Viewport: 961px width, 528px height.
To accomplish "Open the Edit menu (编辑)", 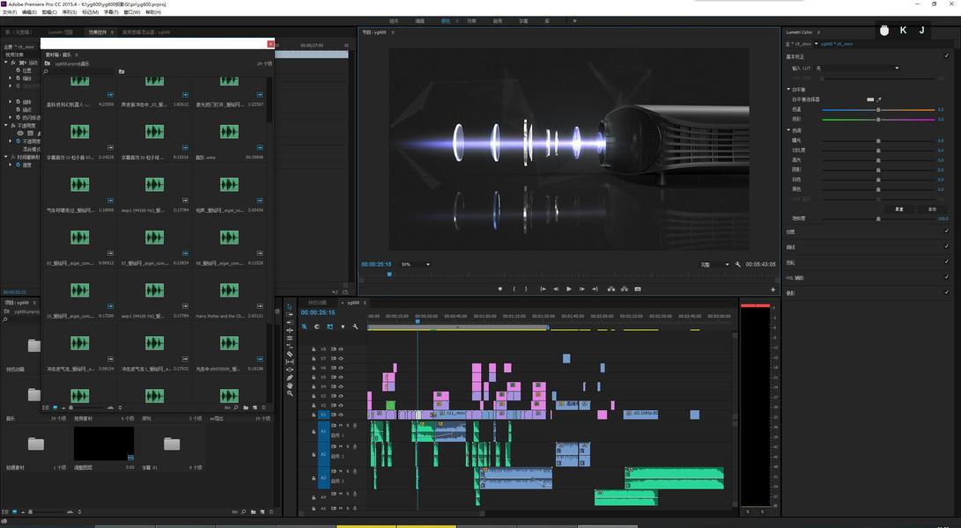I will click(x=28, y=11).
